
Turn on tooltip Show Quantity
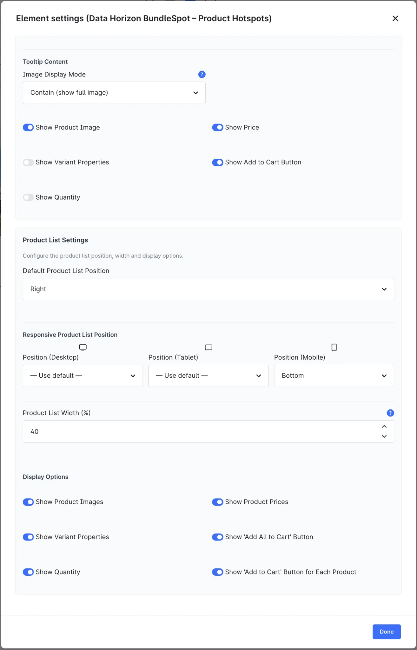click(28, 197)
